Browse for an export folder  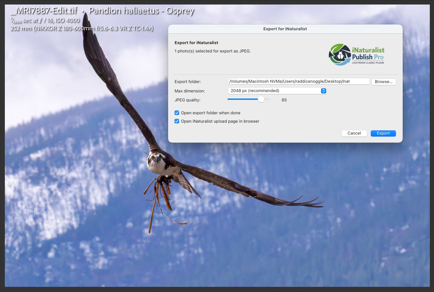384,82
